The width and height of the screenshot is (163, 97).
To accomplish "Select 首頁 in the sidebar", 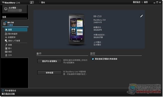I will pyautogui.click(x=16, y=29).
